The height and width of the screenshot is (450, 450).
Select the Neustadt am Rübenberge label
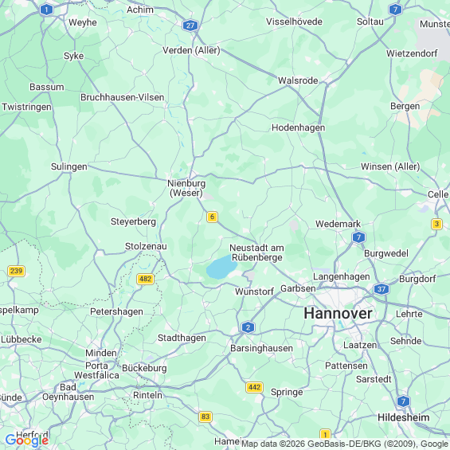point(256,252)
